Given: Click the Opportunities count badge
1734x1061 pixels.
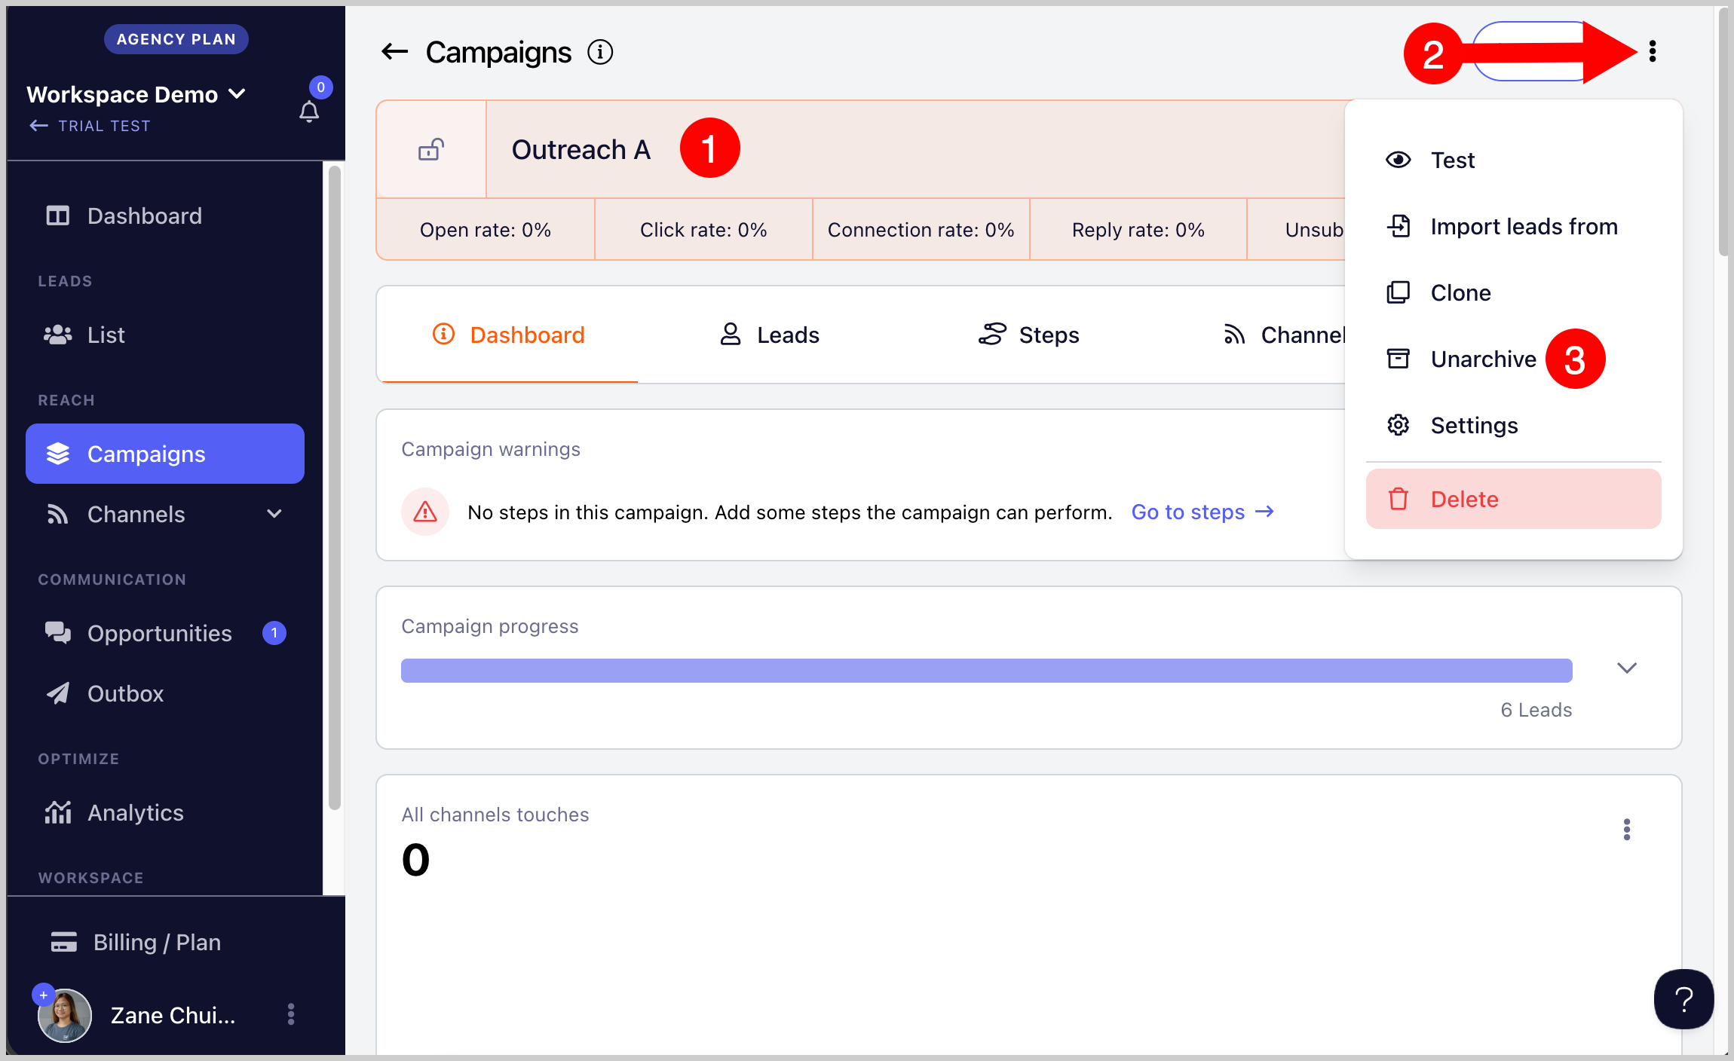Looking at the screenshot, I should [x=274, y=633].
